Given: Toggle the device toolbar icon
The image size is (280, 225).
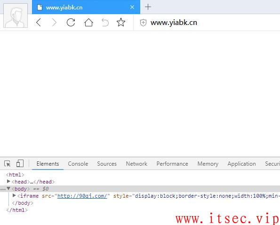Looking at the screenshot, I should tap(20, 163).
